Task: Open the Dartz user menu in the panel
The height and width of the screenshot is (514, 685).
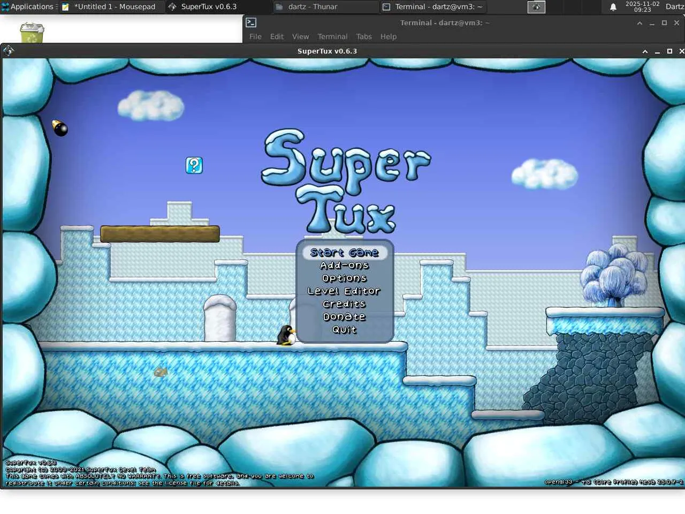Action: tap(674, 7)
